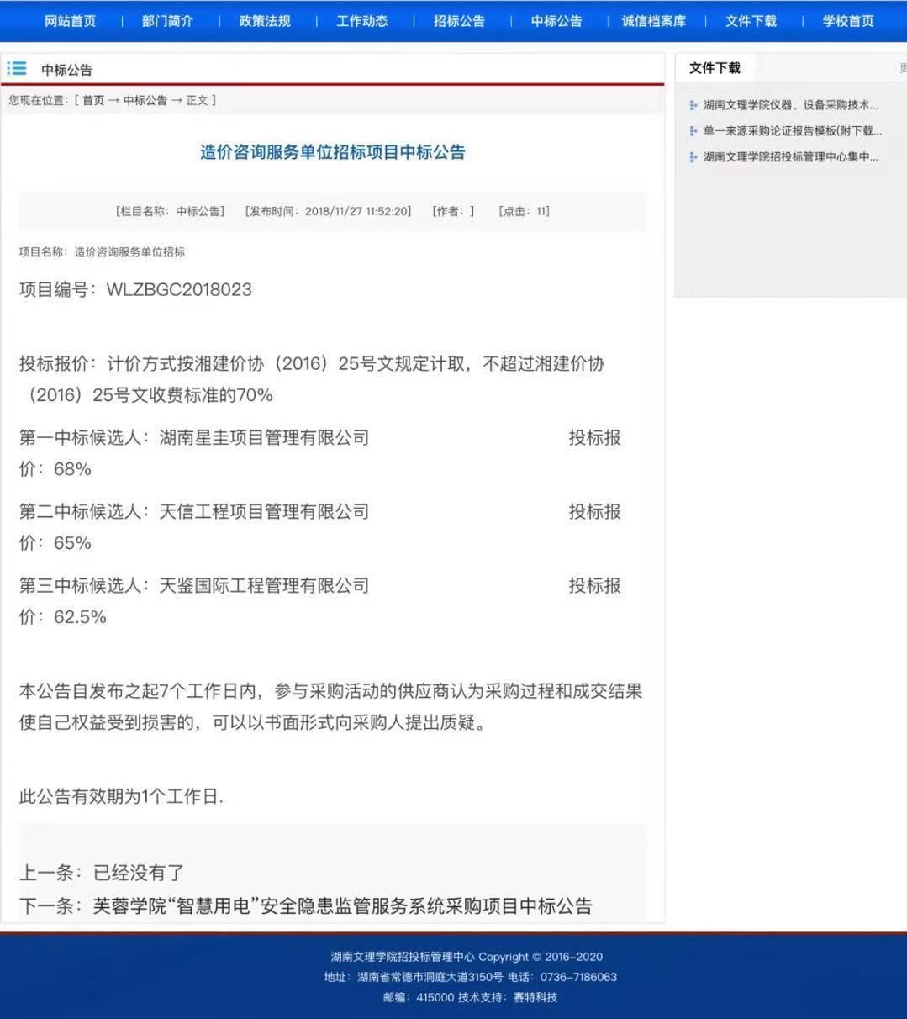Click the list icon beside 中标公告 heading
Viewport: 907px width, 1019px height.
(x=18, y=69)
